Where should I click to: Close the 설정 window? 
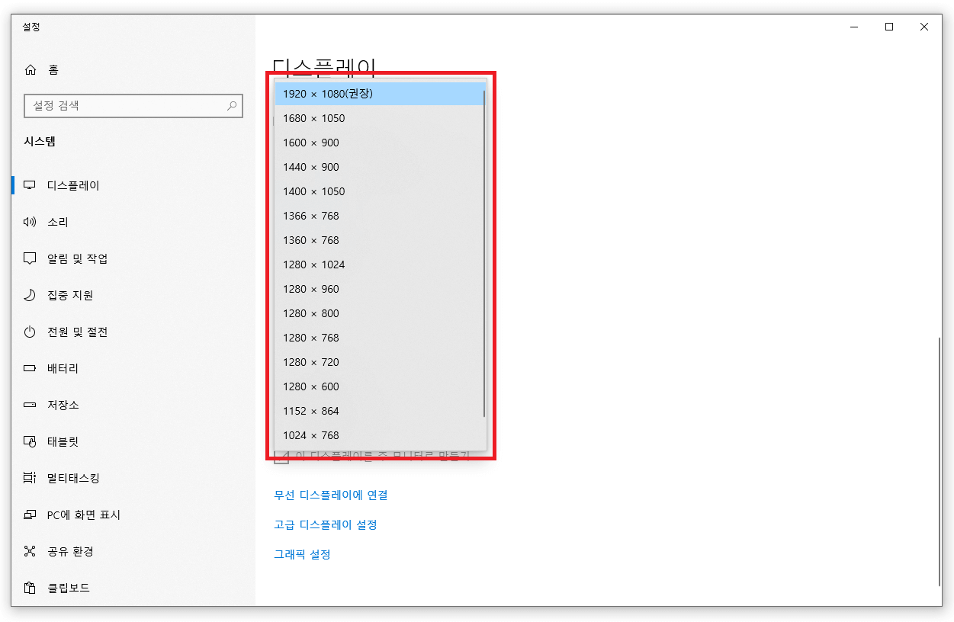click(924, 27)
